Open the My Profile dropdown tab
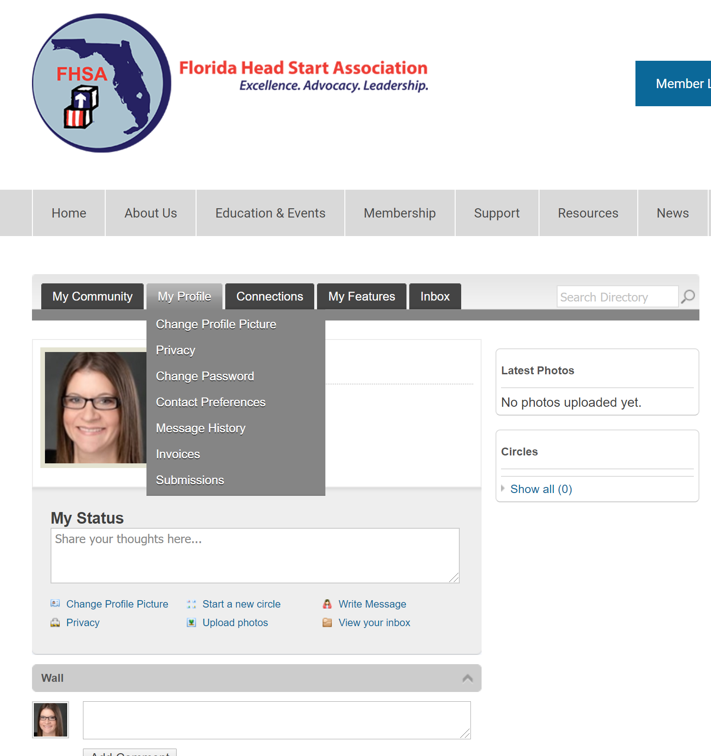This screenshot has width=711, height=756. pos(184,296)
